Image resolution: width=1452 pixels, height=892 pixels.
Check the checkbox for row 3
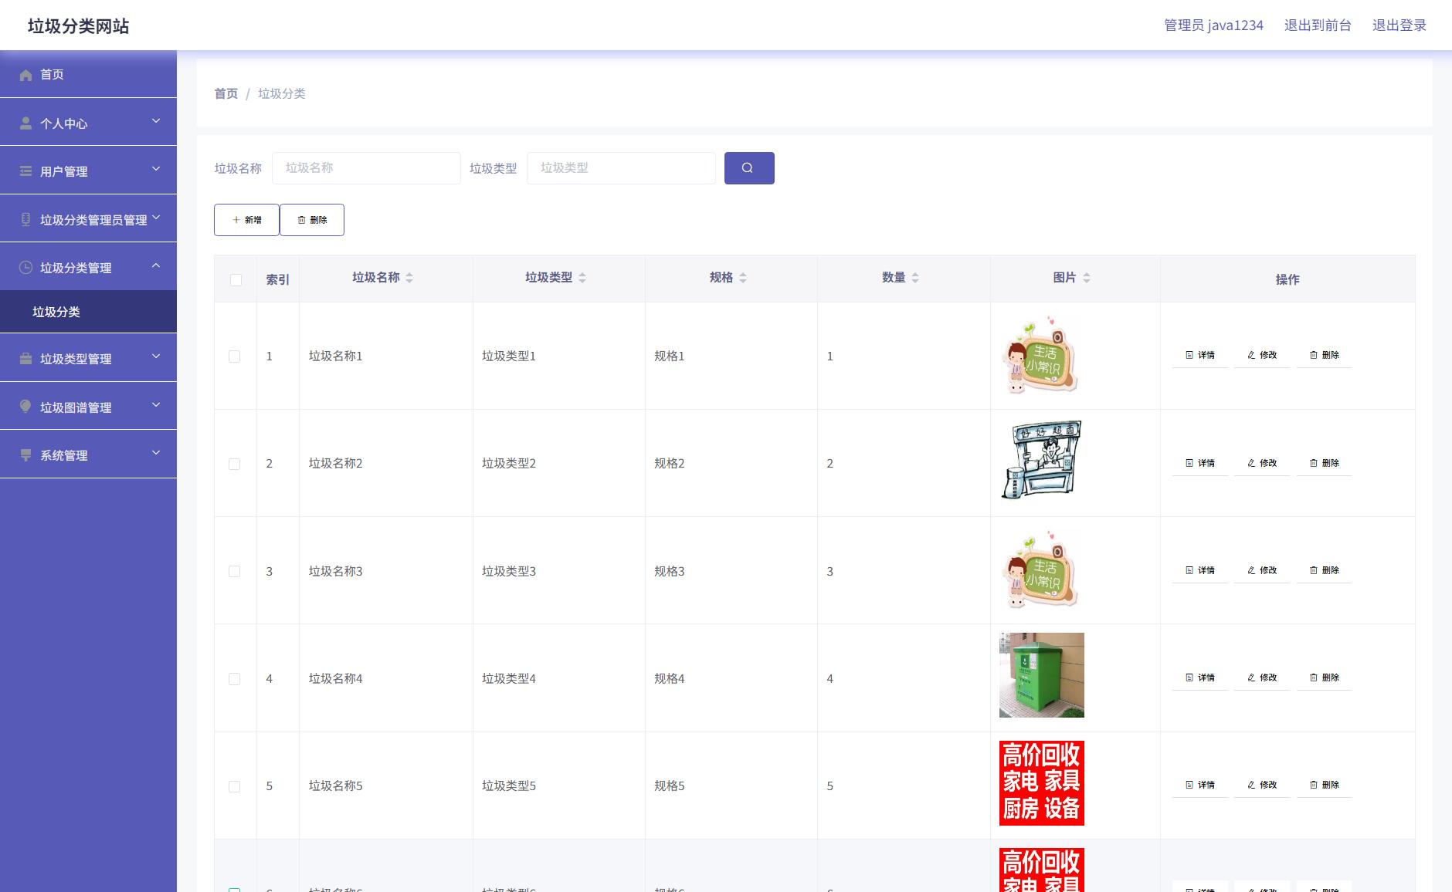click(x=235, y=572)
